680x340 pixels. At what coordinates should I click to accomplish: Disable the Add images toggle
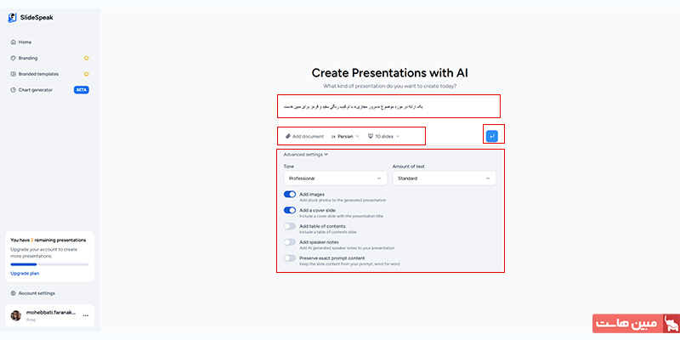click(x=290, y=195)
